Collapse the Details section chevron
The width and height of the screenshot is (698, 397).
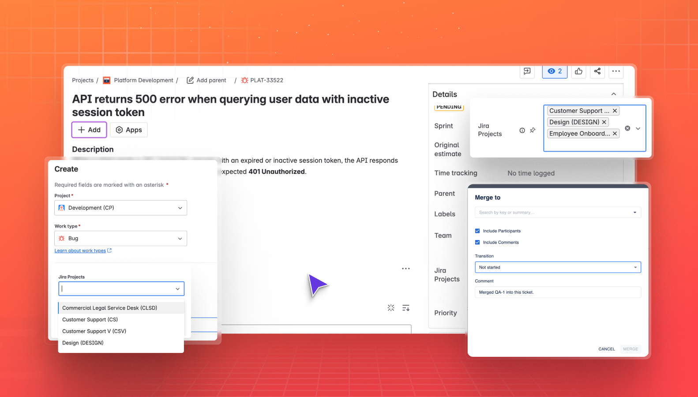[x=613, y=94]
